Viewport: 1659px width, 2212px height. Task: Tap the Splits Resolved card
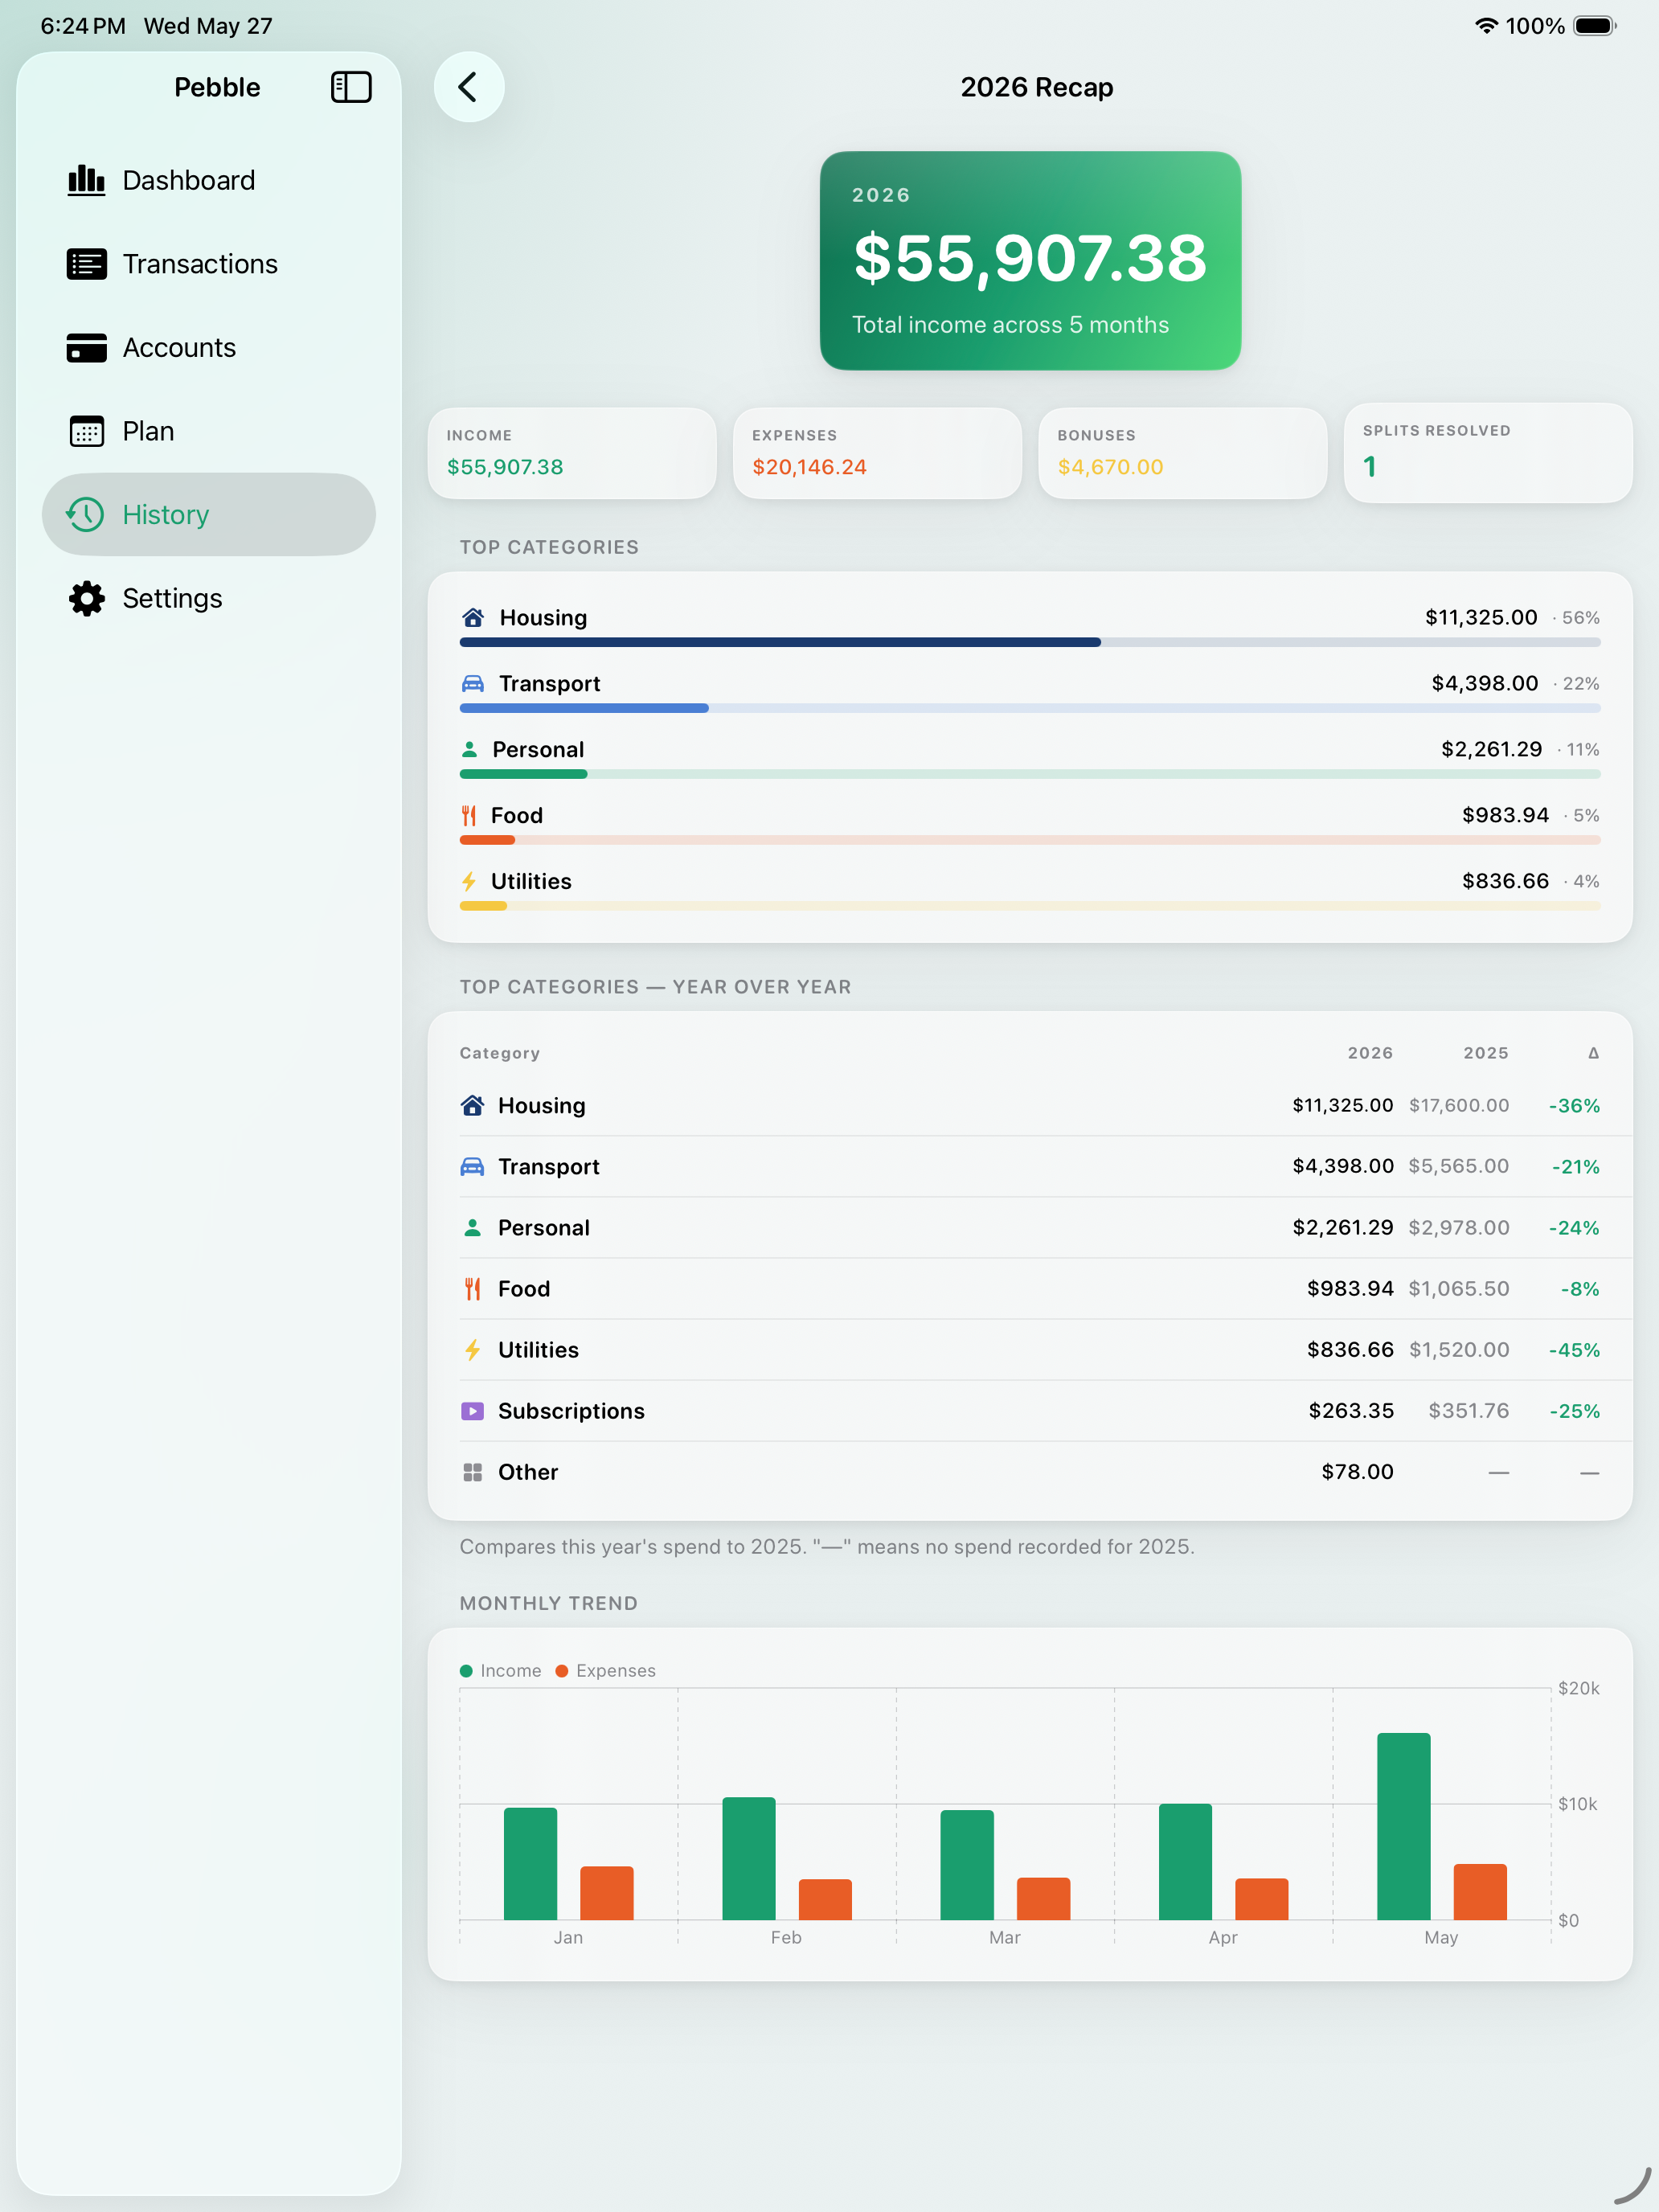(x=1488, y=453)
